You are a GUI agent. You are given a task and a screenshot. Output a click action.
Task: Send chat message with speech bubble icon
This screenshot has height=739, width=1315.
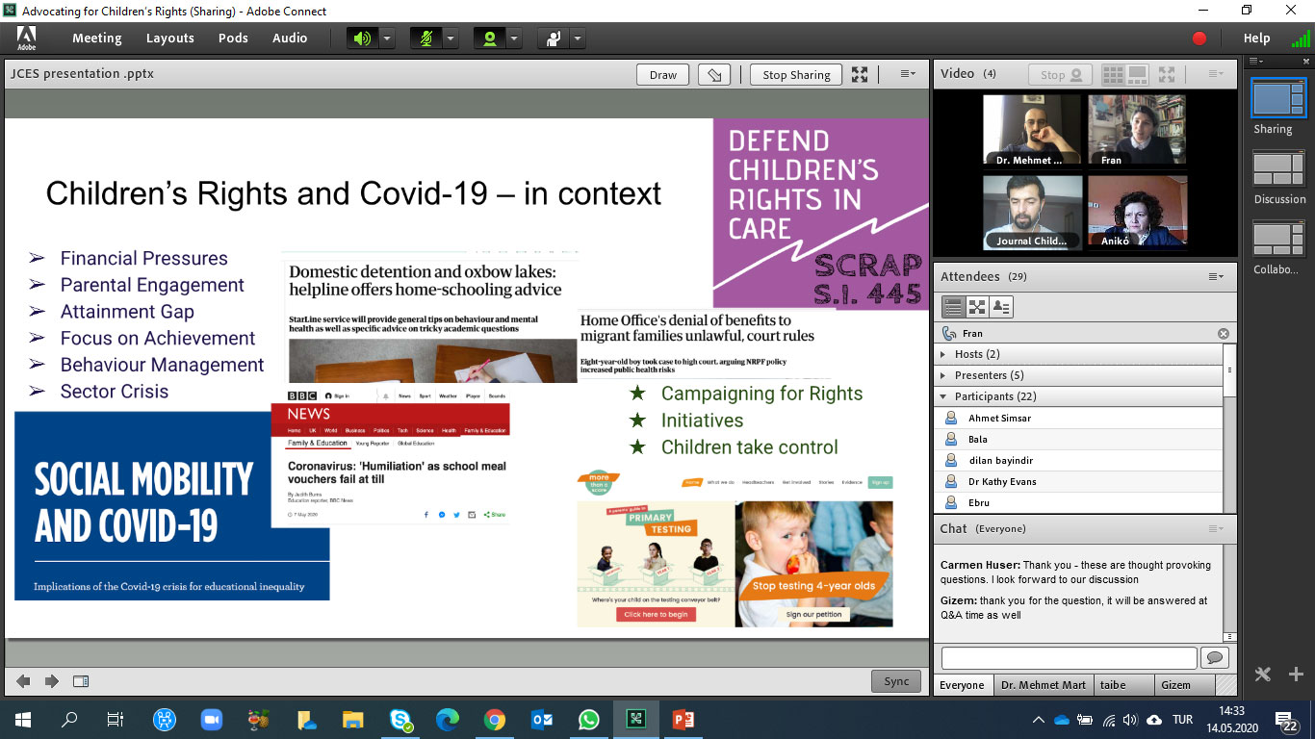point(1214,657)
